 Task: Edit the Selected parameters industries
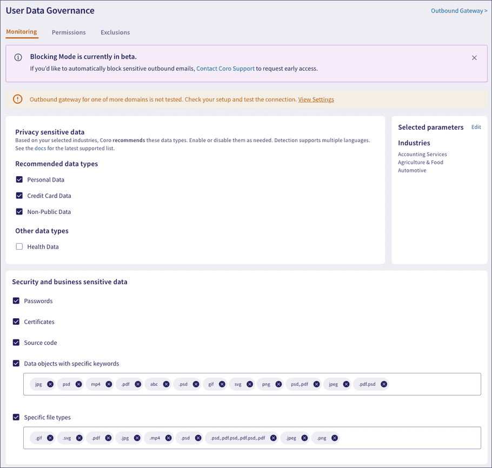tap(476, 127)
